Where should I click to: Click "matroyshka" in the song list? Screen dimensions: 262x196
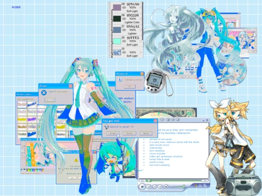(156, 148)
